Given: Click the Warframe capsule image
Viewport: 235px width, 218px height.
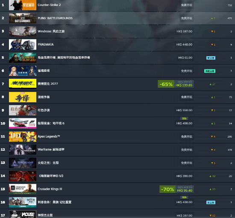Looking at the screenshot, I should pos(23,149).
